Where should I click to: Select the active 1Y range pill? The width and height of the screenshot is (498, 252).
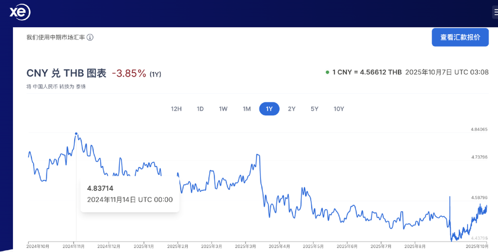coord(269,109)
